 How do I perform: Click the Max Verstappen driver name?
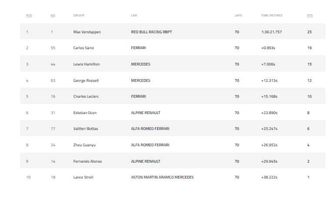(x=87, y=32)
